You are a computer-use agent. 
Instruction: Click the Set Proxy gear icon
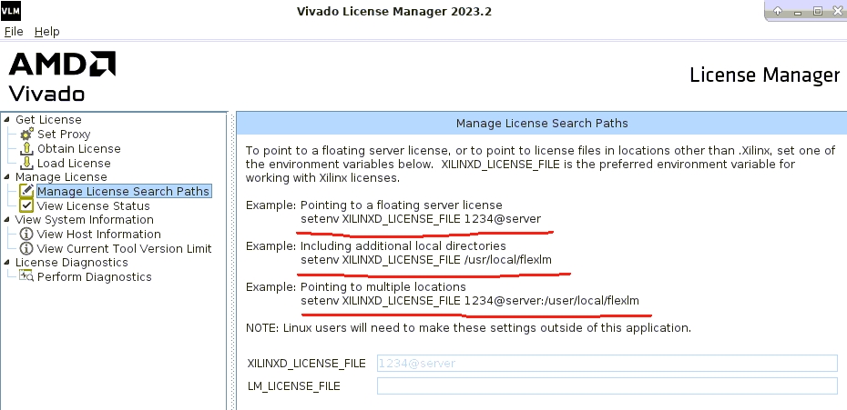pos(26,135)
